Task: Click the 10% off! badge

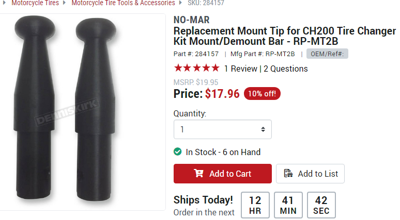Action: tap(262, 94)
